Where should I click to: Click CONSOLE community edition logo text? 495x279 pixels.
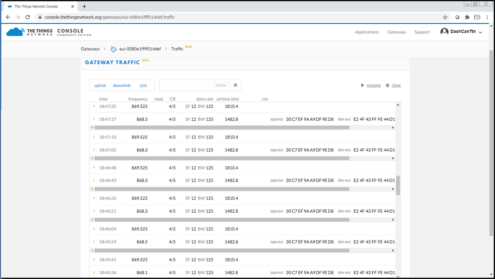(74, 32)
